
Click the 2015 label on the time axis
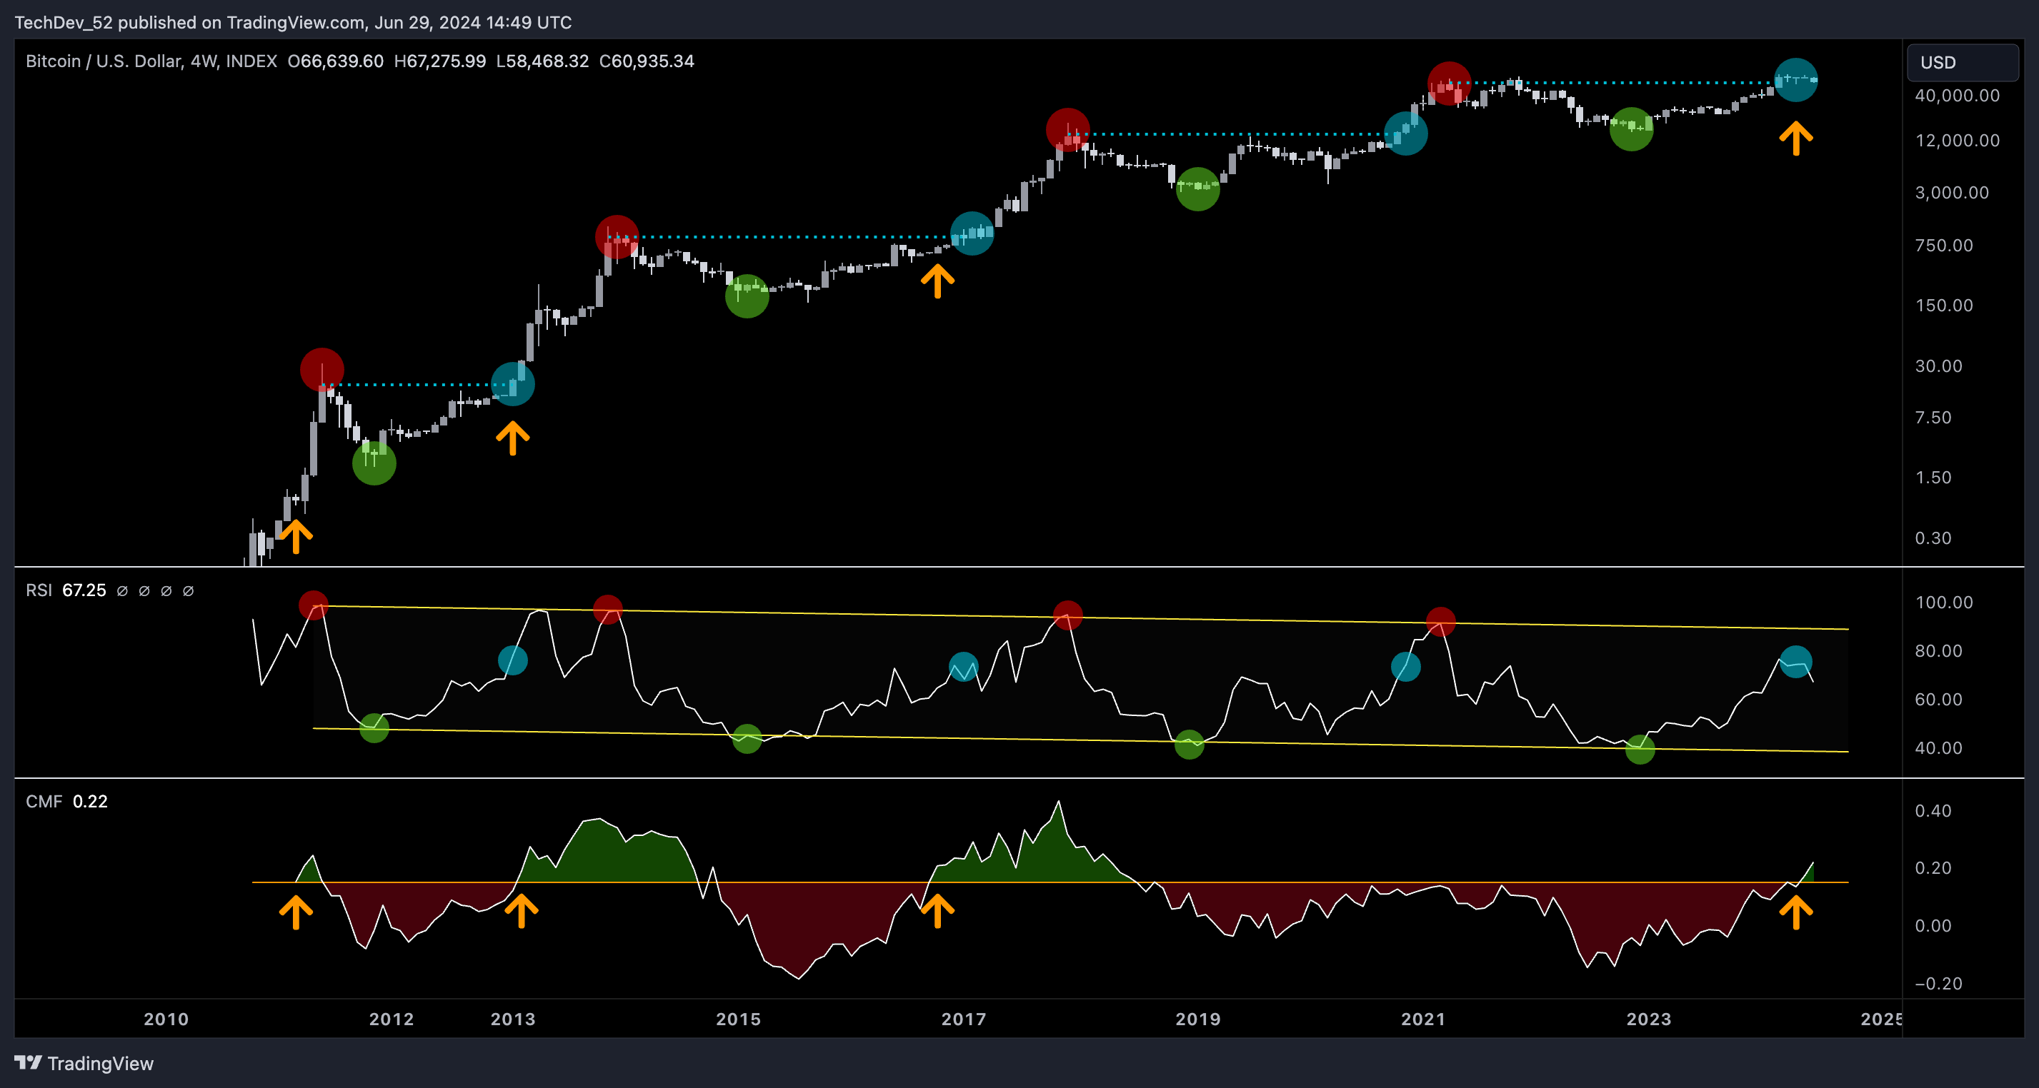[739, 1019]
